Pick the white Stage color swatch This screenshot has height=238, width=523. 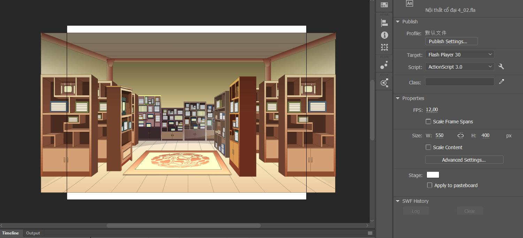pyautogui.click(x=433, y=175)
